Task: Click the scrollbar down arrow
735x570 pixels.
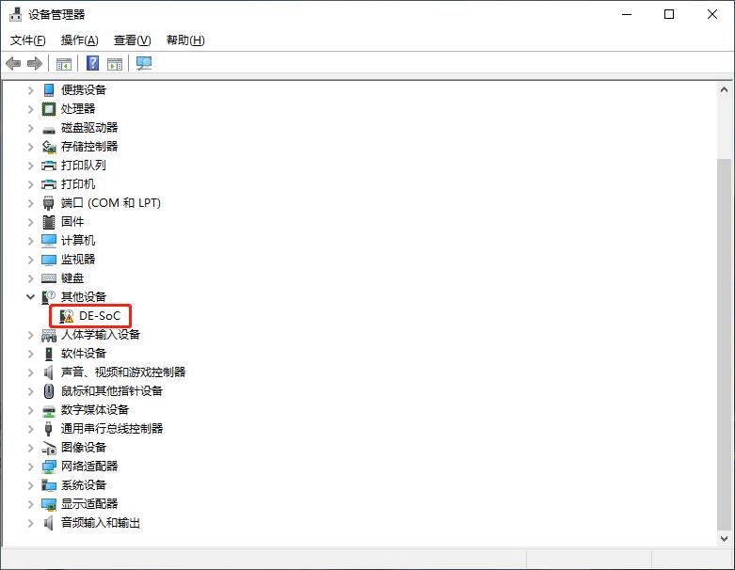Action: coord(725,539)
